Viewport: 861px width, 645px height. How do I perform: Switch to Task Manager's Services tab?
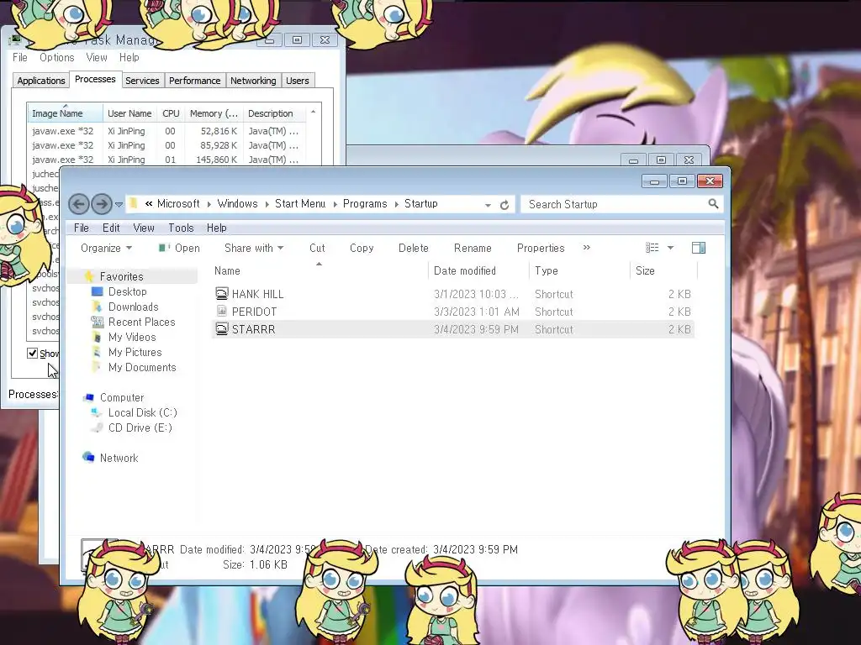[x=142, y=81]
